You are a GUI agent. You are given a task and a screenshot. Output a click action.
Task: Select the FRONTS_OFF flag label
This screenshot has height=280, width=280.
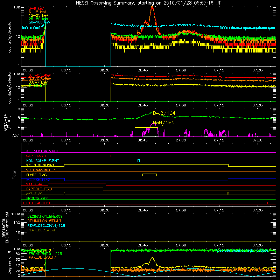point(37,198)
